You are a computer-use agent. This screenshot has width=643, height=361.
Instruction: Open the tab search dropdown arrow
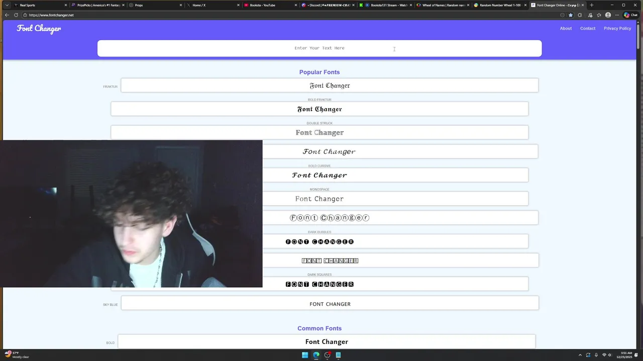point(7,5)
